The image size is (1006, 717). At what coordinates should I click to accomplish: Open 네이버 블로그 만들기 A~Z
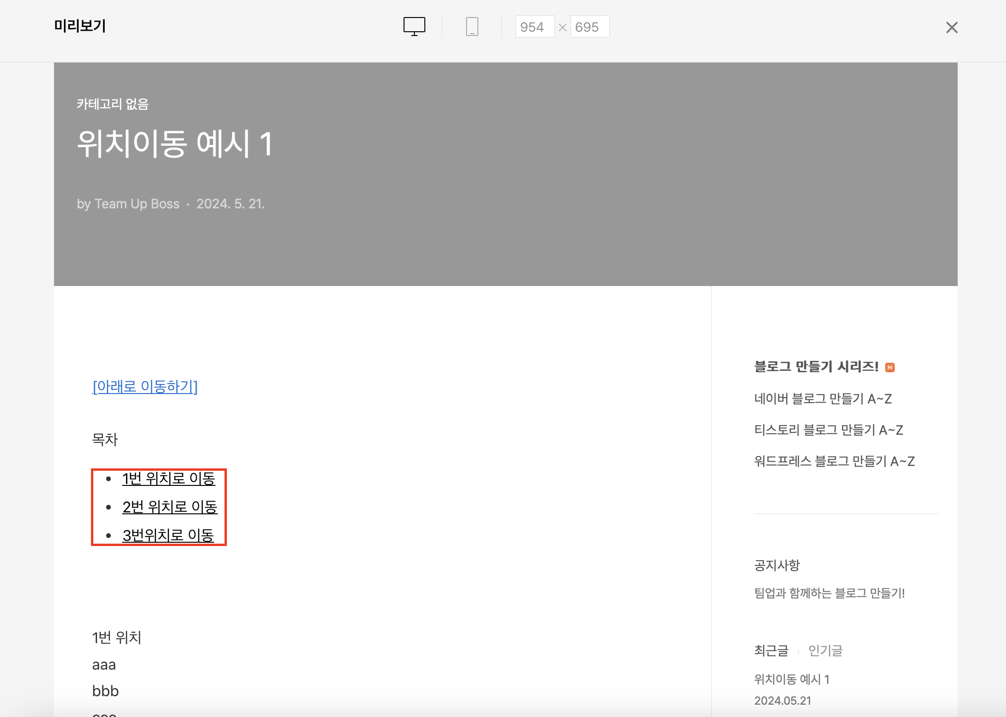[x=823, y=399]
